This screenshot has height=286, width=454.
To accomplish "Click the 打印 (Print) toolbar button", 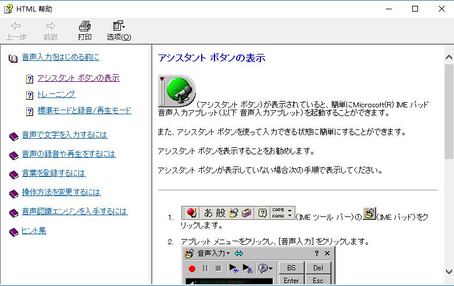I will 84,31.
